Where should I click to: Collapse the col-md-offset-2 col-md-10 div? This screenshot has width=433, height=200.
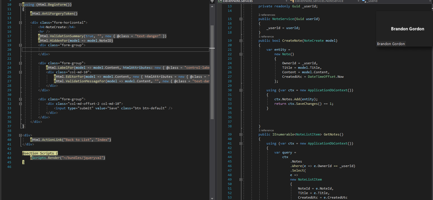point(20,104)
